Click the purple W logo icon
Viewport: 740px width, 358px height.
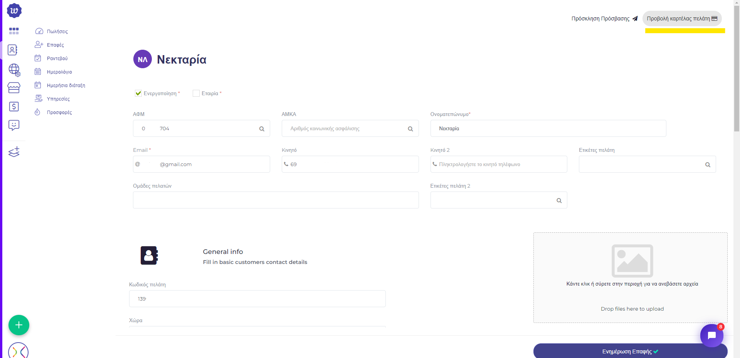14,11
